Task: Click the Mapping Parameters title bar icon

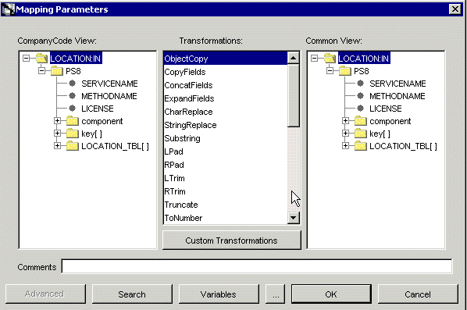Action: click(8, 9)
